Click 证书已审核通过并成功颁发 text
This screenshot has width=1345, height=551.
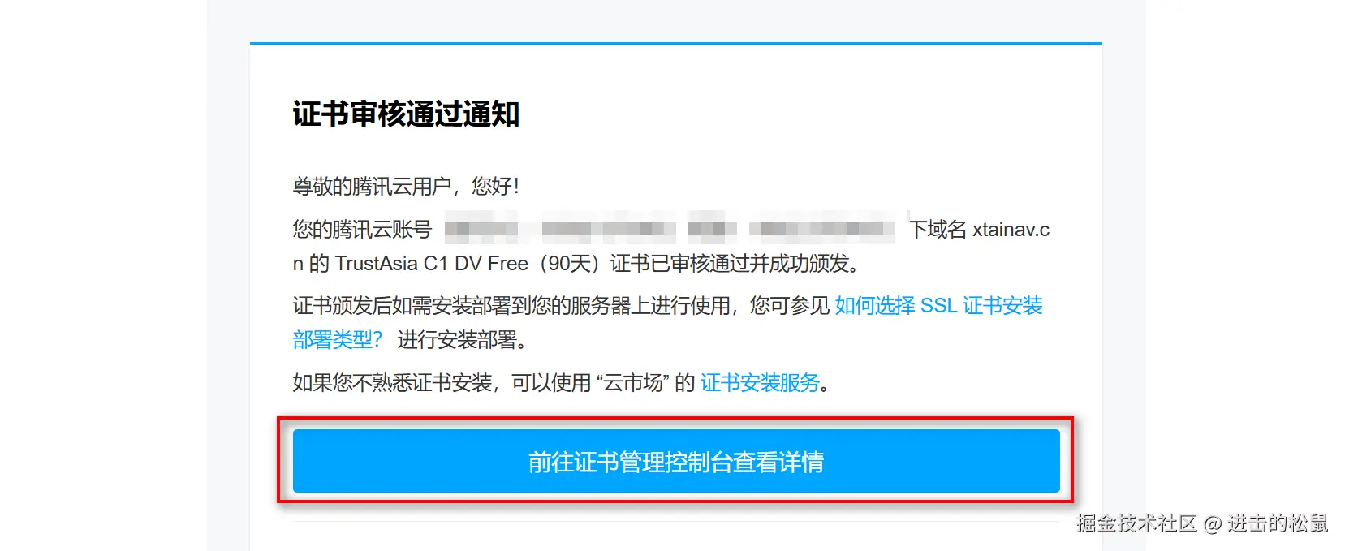pyautogui.click(x=730, y=264)
